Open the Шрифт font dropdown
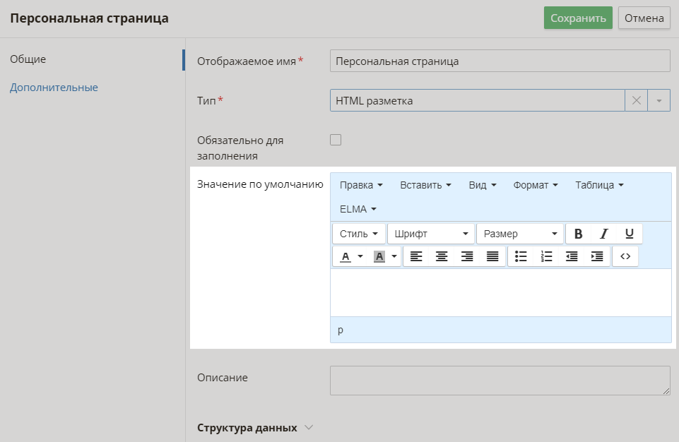Screen dimensions: 679x442 click(432, 234)
